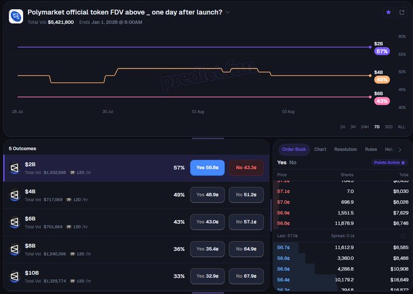The height and width of the screenshot is (294, 413).
Task: Select the 30D chart range
Action: (x=389, y=127)
